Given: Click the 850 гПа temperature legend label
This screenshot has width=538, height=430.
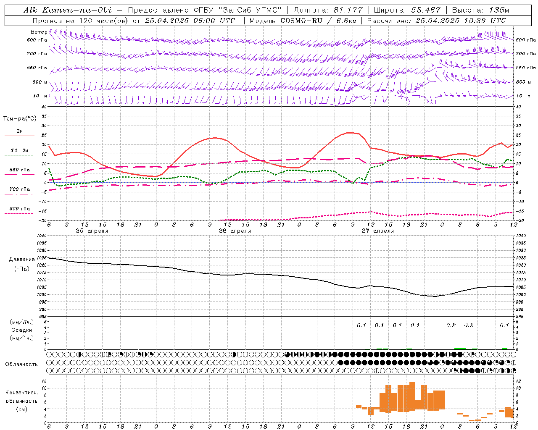Looking at the screenshot, I should point(20,170).
